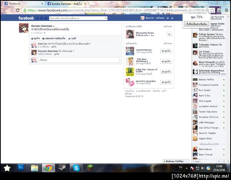Click the Chrome reload button

tap(18, 10)
